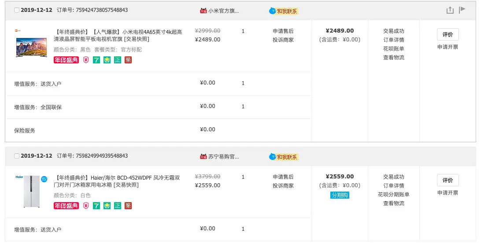This screenshot has width=488, height=244.
Task: Click the blue 分期购 tag
Action: tap(340, 195)
